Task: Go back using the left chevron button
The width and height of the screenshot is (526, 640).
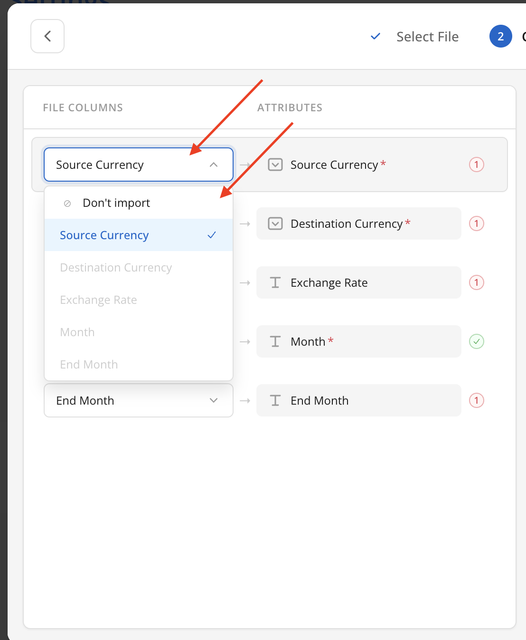Action: 47,36
